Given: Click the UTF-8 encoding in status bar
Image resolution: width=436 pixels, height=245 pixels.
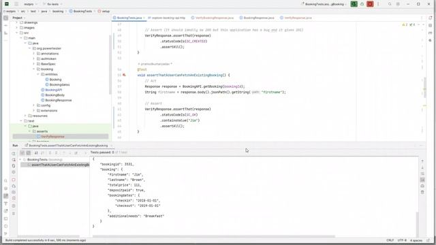Looking at the screenshot, I should click(402, 240).
